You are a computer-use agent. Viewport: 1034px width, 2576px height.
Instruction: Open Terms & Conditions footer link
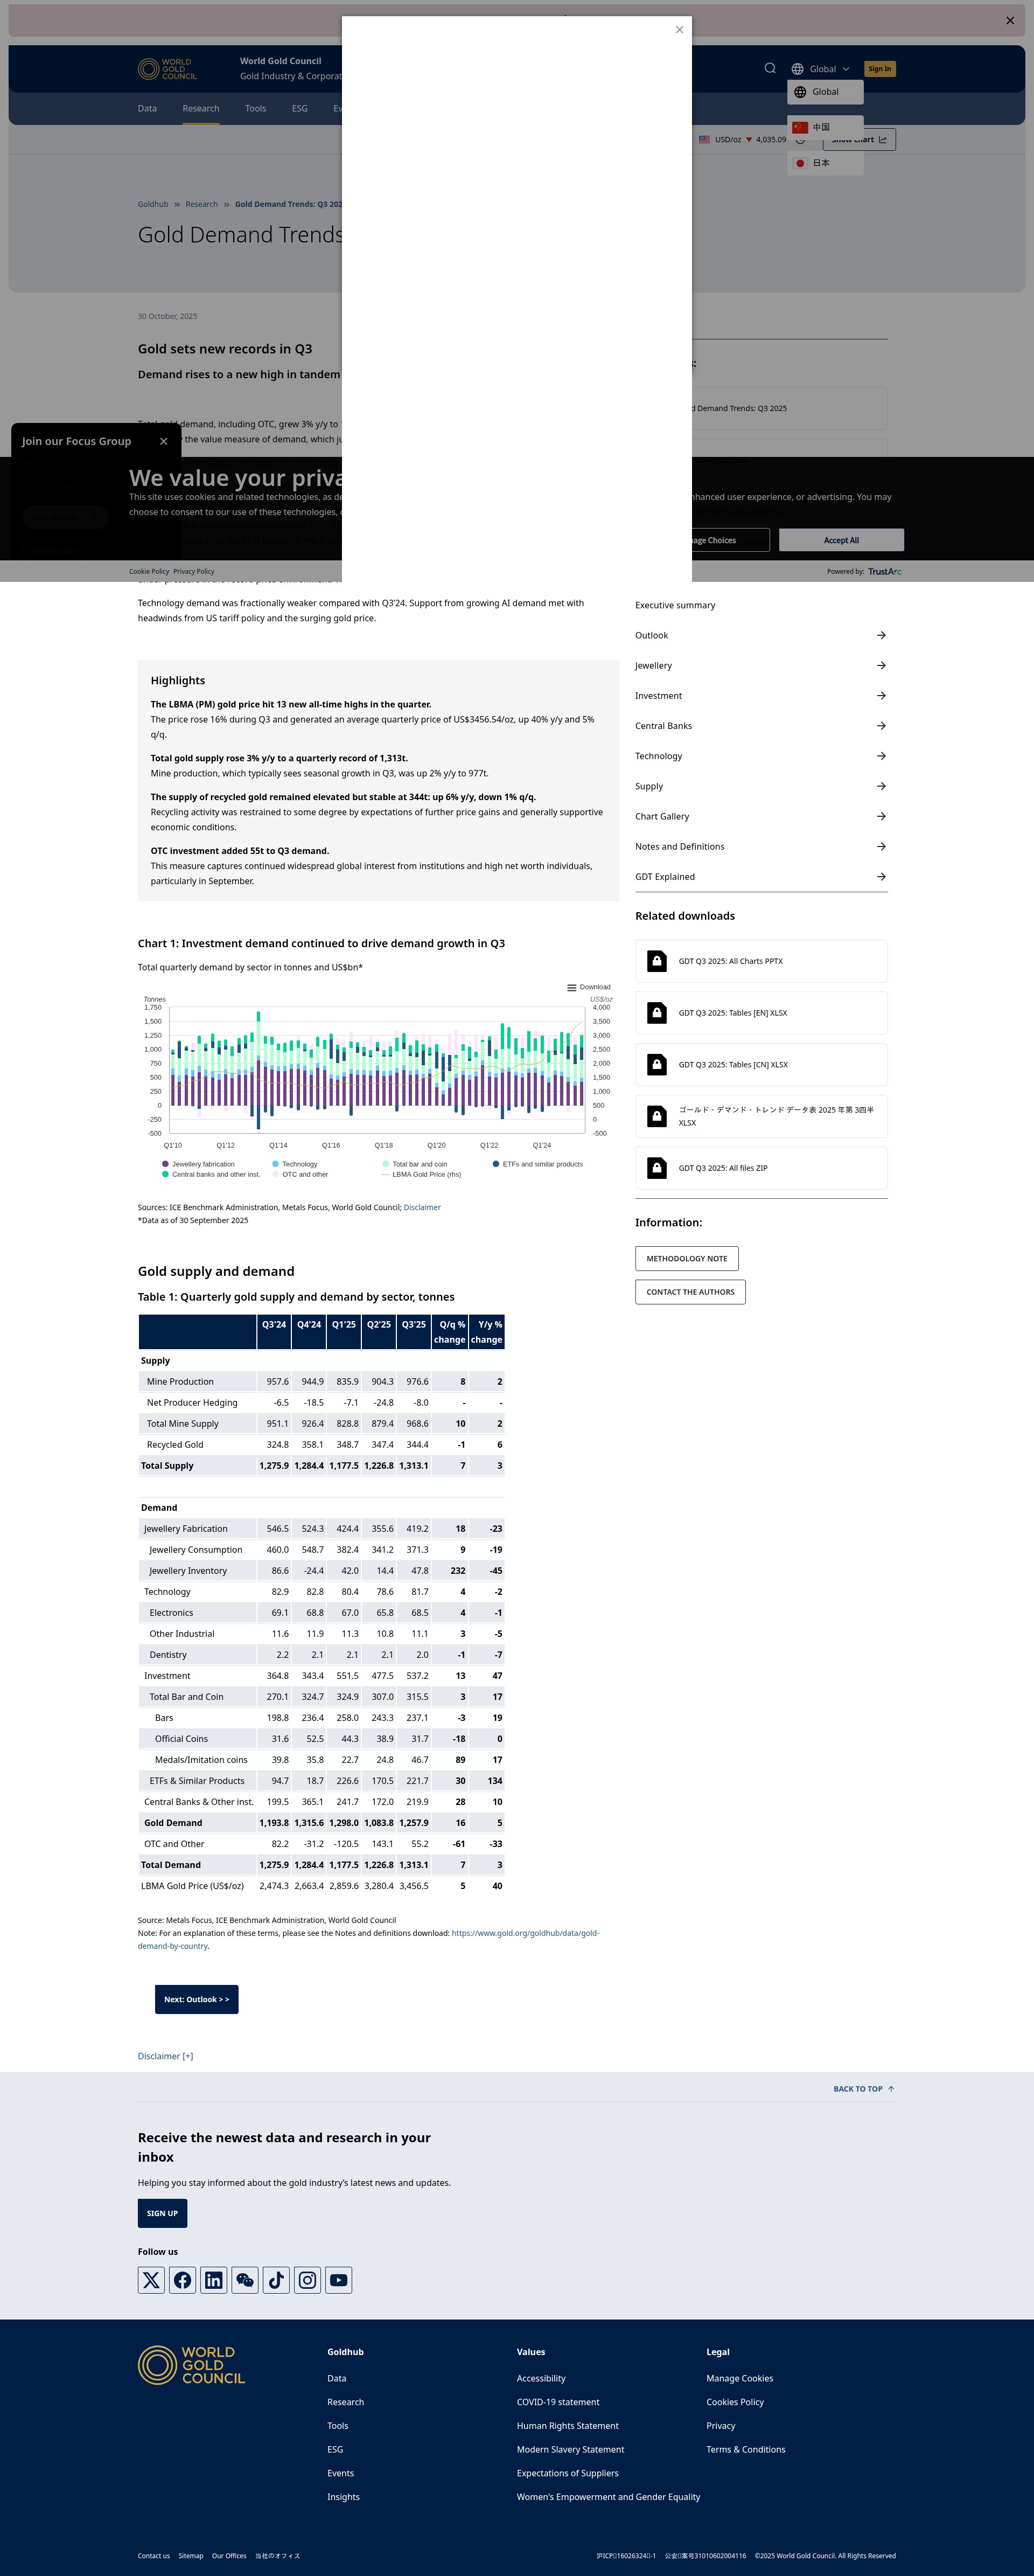point(746,2450)
